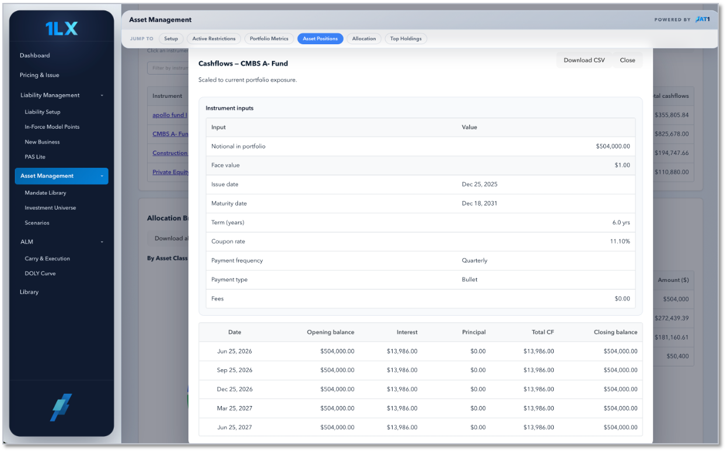Viewport: 727px width, 452px height.
Task: Click background amount $272,439.39
Action: (671, 318)
